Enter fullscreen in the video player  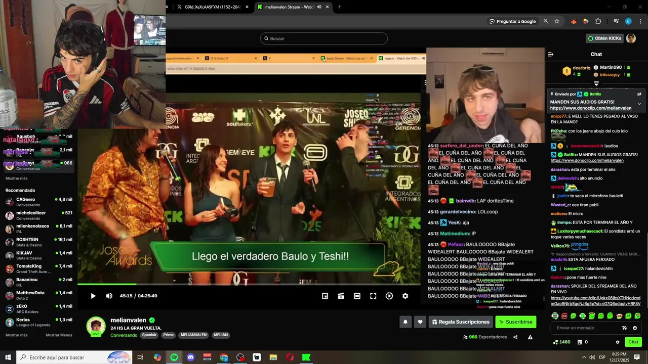coord(373,296)
